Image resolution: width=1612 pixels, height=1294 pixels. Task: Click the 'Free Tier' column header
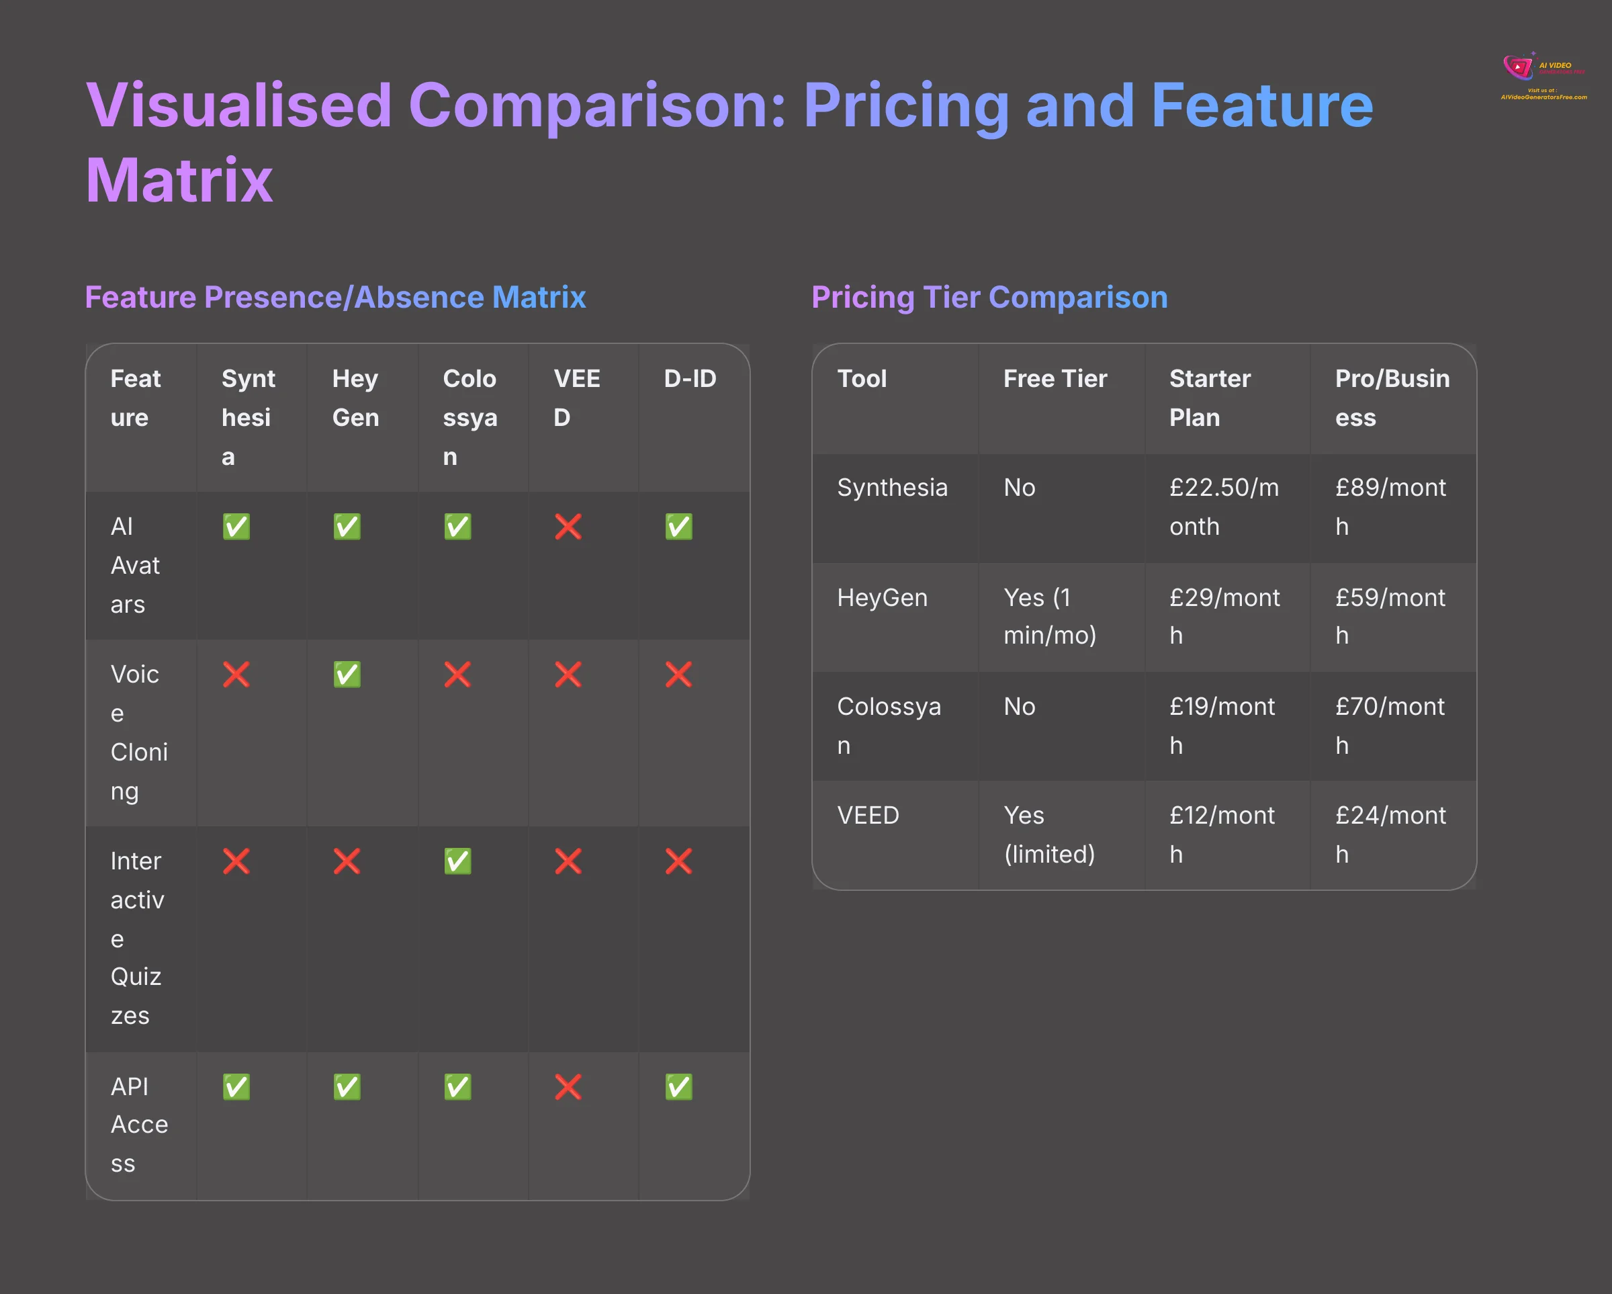click(x=1055, y=378)
